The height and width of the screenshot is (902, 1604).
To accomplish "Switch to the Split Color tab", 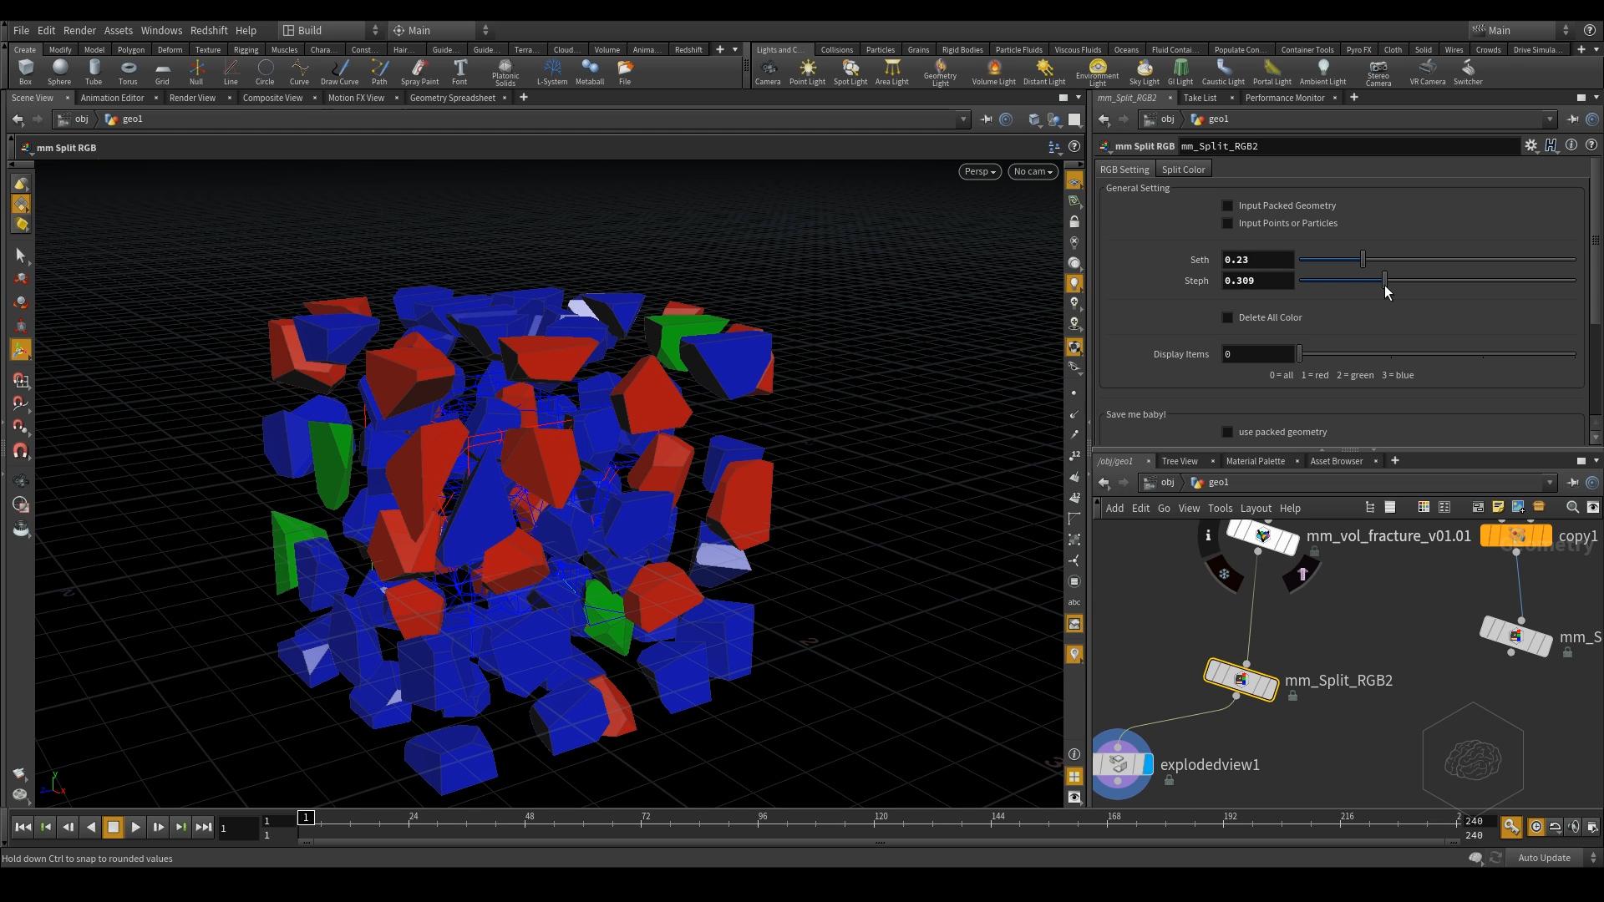I will [x=1183, y=170].
